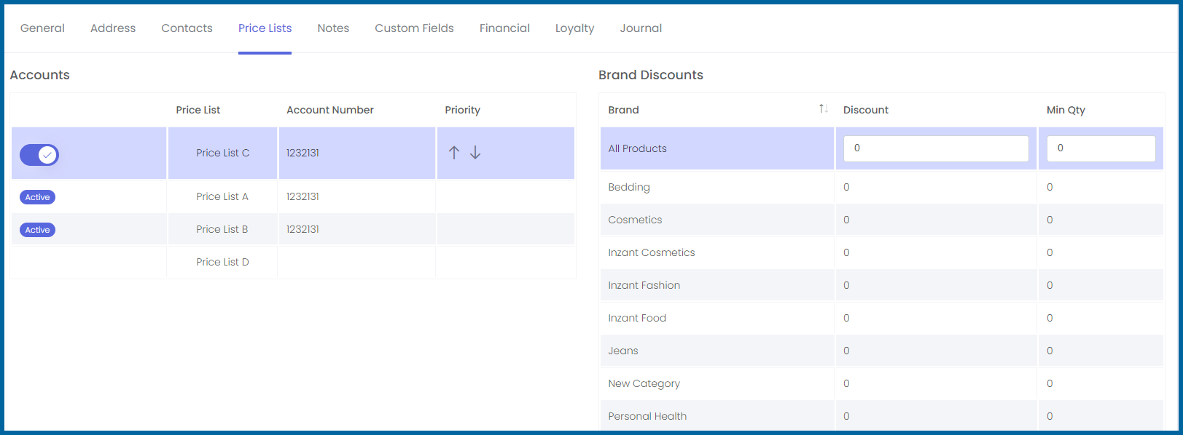Switch to the Financial tab

[504, 28]
